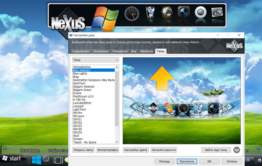Click the Помощь button
The height and width of the screenshot is (166, 262).
[164, 162]
